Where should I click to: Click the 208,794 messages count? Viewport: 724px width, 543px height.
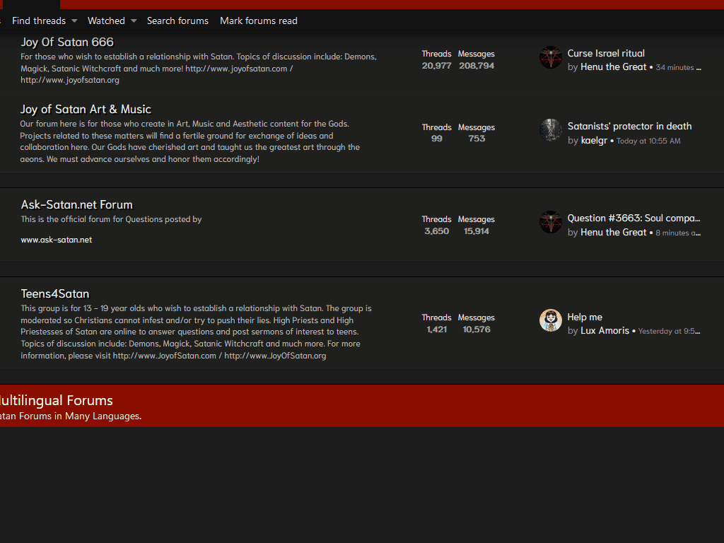477,66
